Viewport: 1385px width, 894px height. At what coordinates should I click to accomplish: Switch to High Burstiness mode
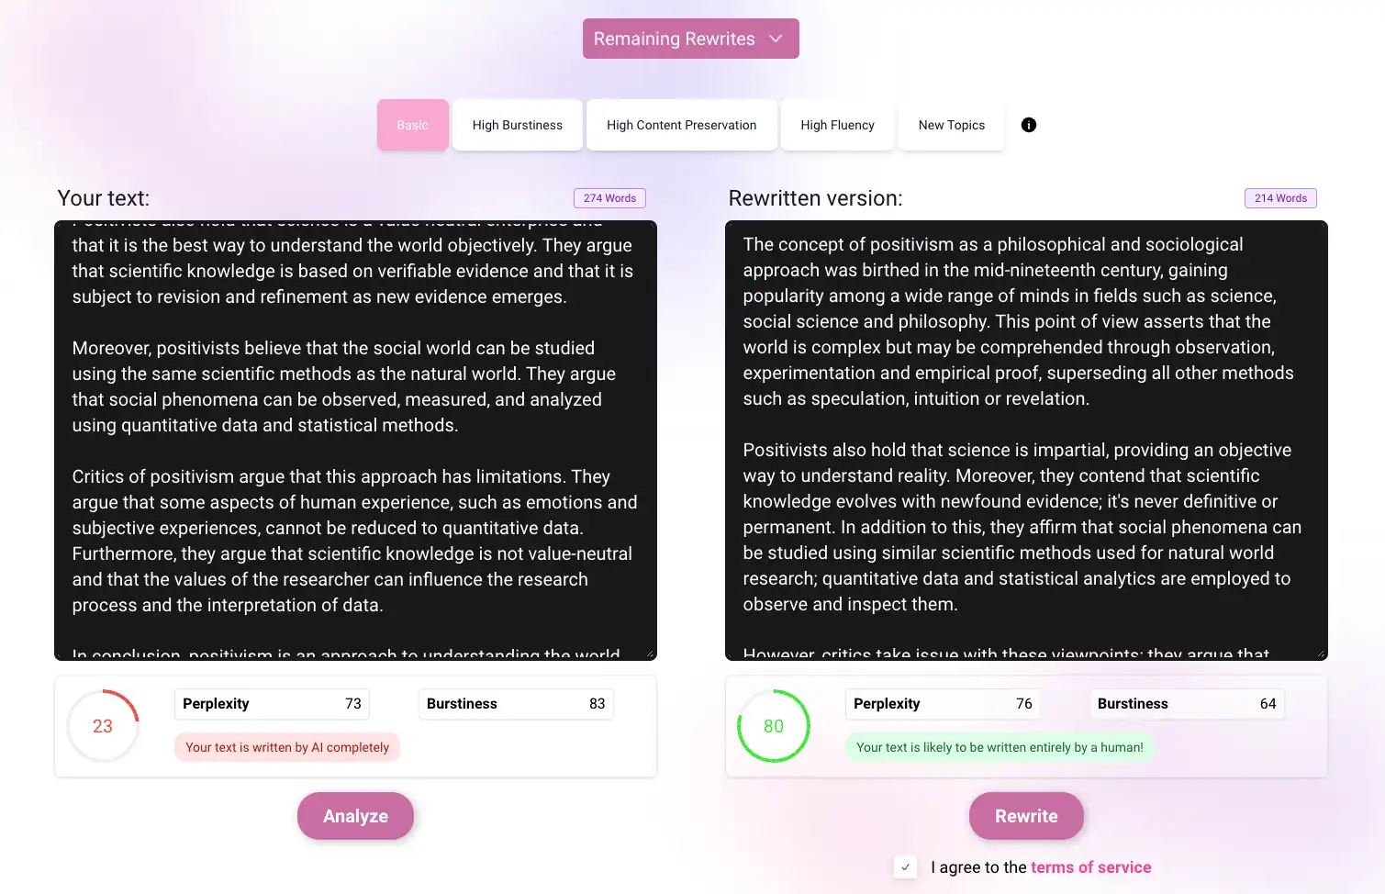pos(517,125)
